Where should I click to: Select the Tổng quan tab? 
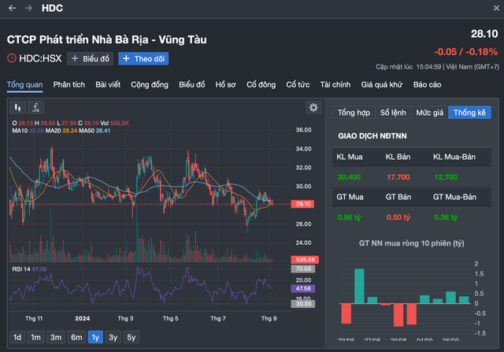tap(24, 85)
